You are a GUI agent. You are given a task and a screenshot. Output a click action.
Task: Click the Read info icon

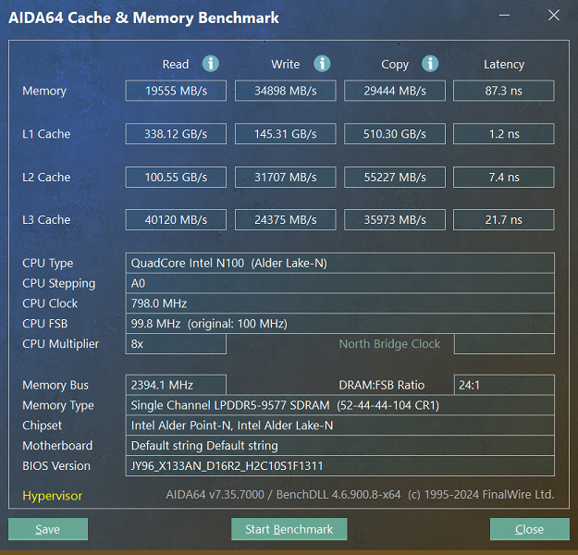point(211,64)
